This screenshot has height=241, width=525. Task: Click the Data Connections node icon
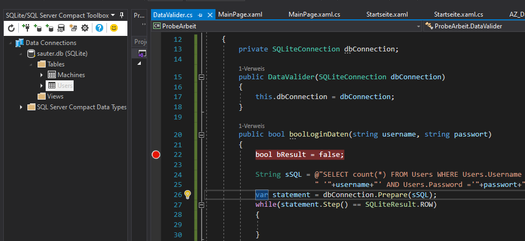click(20, 43)
